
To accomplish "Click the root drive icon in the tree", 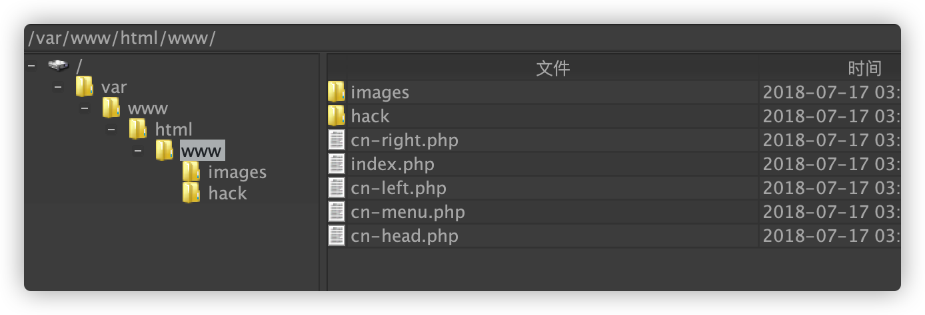I will click(59, 65).
